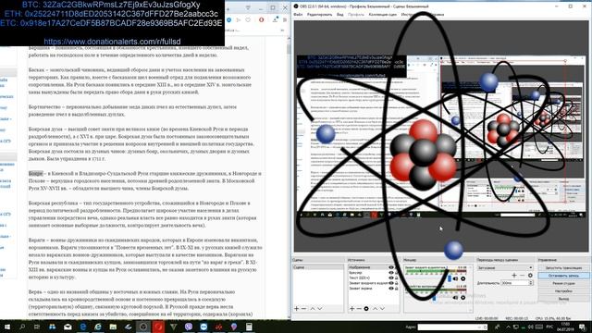Open OBS Настройки button

pyautogui.click(x=563, y=291)
